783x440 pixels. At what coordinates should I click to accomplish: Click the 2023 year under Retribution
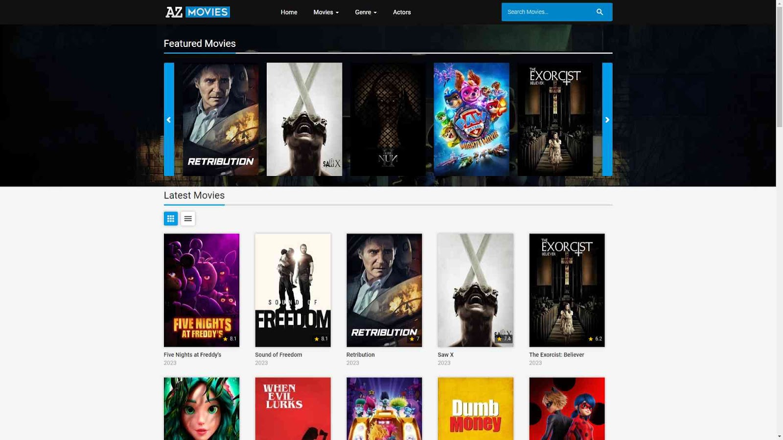tap(353, 363)
